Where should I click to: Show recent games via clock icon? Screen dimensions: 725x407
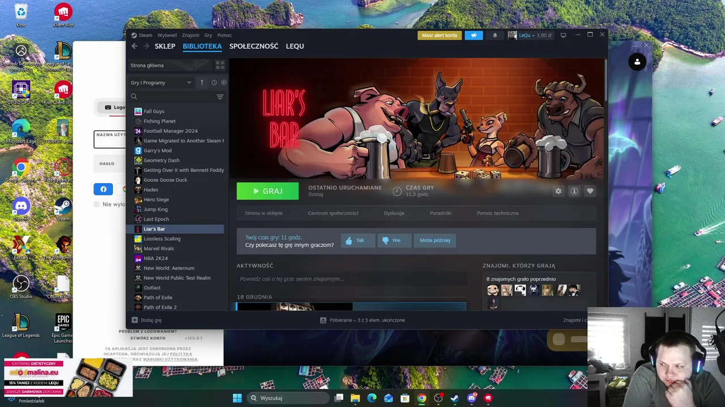(214, 83)
